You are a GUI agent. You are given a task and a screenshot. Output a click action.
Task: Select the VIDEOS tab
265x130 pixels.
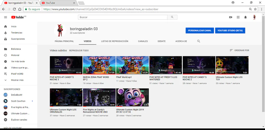87,41
